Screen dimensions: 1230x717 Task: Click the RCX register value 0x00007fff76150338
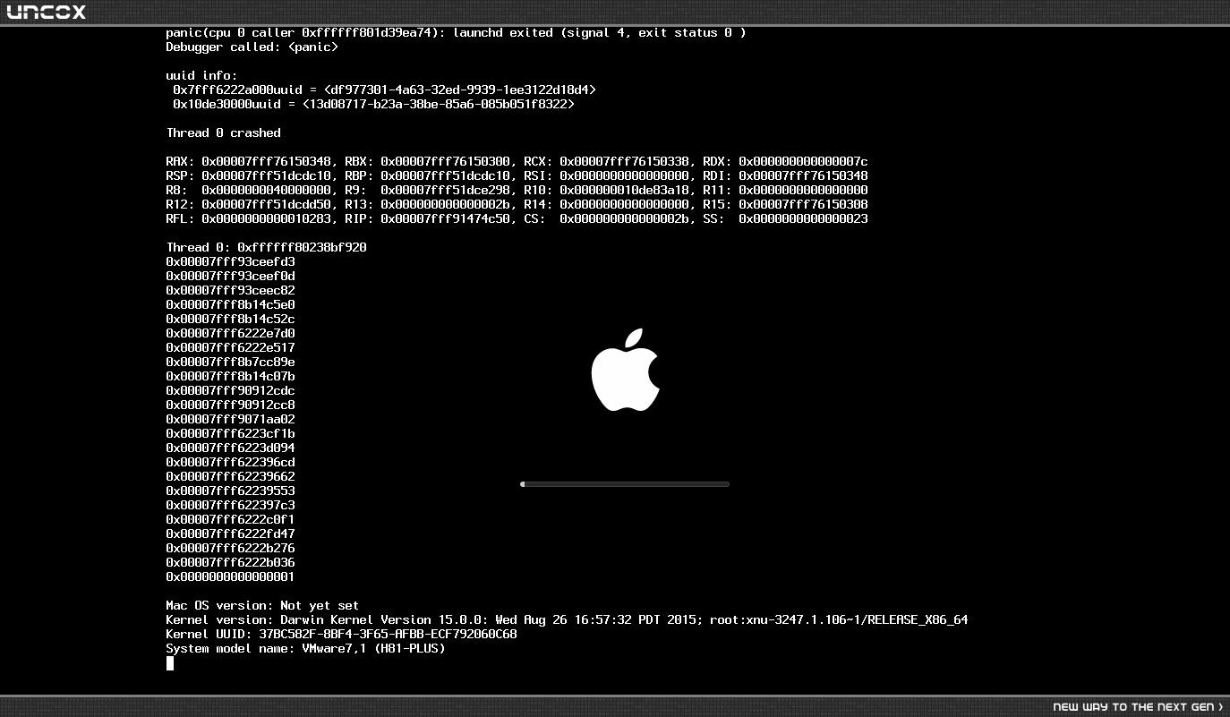[625, 162]
